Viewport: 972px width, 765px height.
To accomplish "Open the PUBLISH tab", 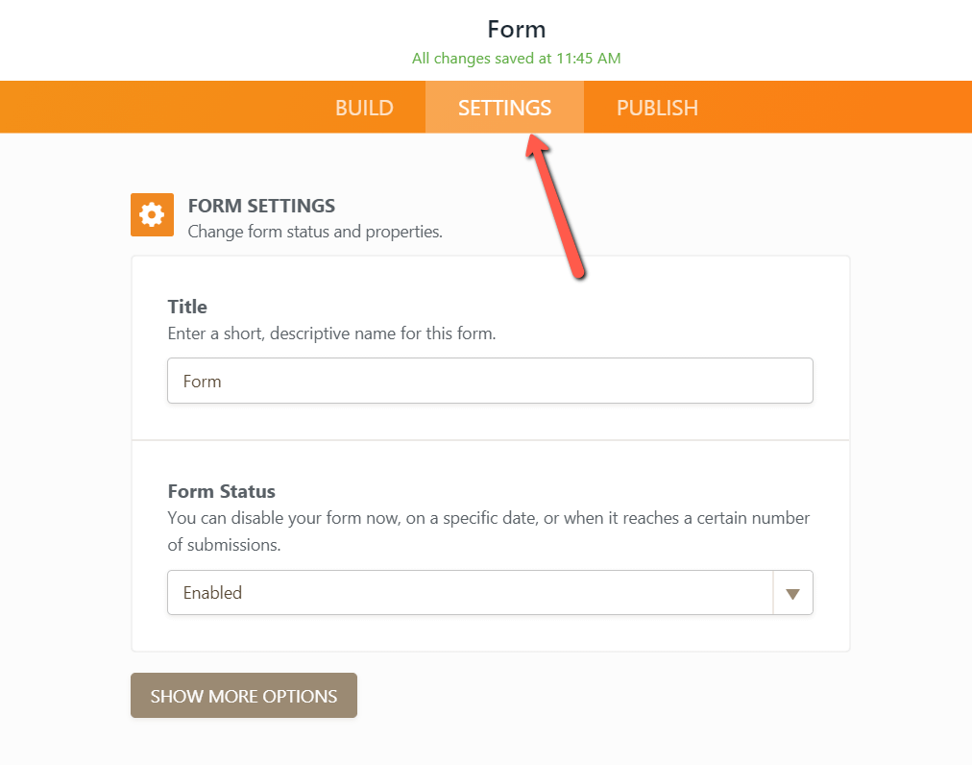I will [x=657, y=108].
